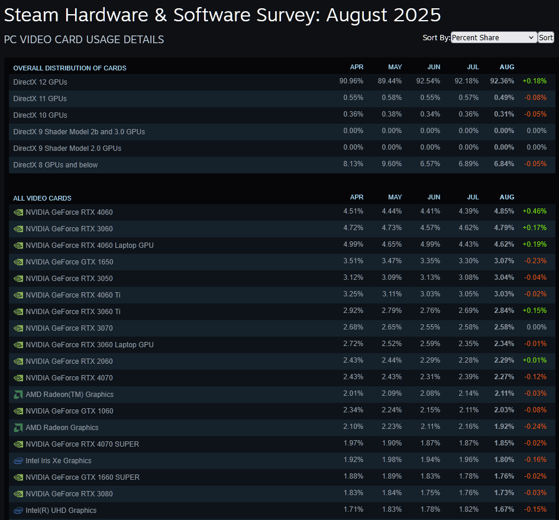Click the NVIDIA GeForce RTX 3050 name
This screenshot has height=520, width=559.
(x=69, y=279)
